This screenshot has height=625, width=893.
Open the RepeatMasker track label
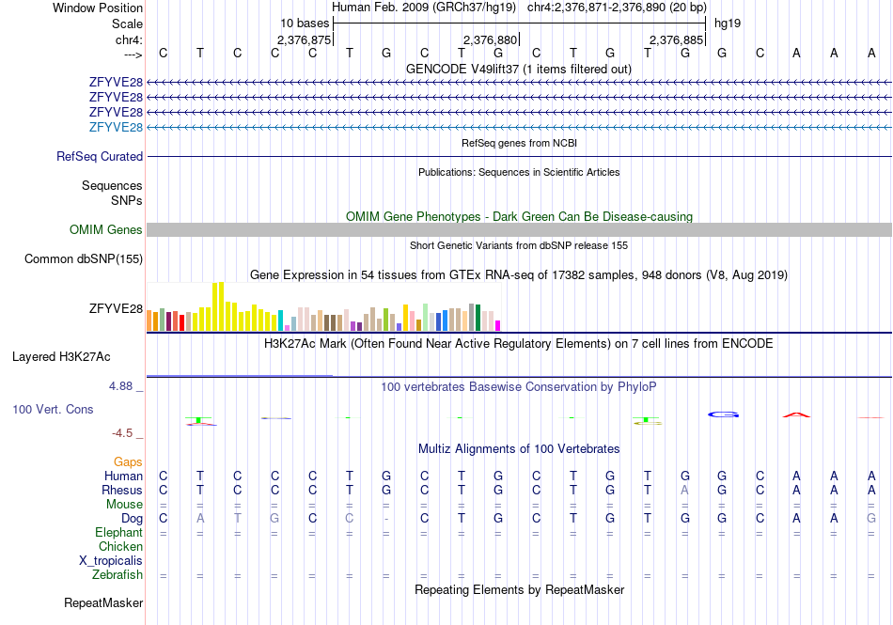click(103, 602)
